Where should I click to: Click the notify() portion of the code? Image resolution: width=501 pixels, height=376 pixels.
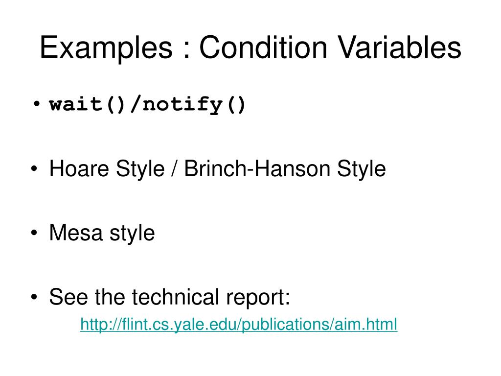coord(194,105)
